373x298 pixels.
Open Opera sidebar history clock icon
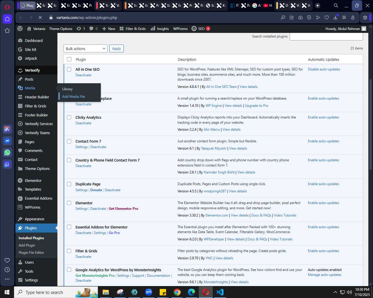7,270
